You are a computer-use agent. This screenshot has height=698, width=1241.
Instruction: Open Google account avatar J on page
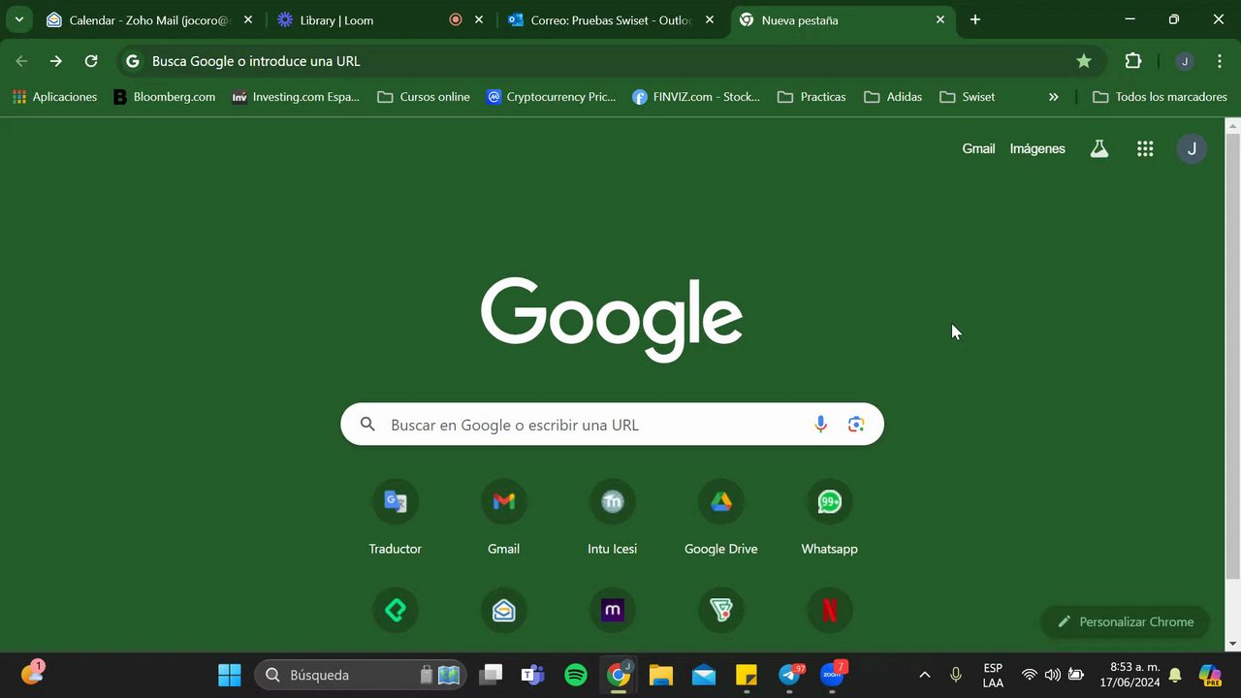click(1192, 148)
